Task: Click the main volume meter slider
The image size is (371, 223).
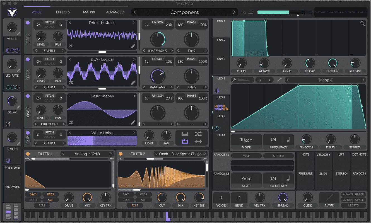Action: (x=285, y=12)
